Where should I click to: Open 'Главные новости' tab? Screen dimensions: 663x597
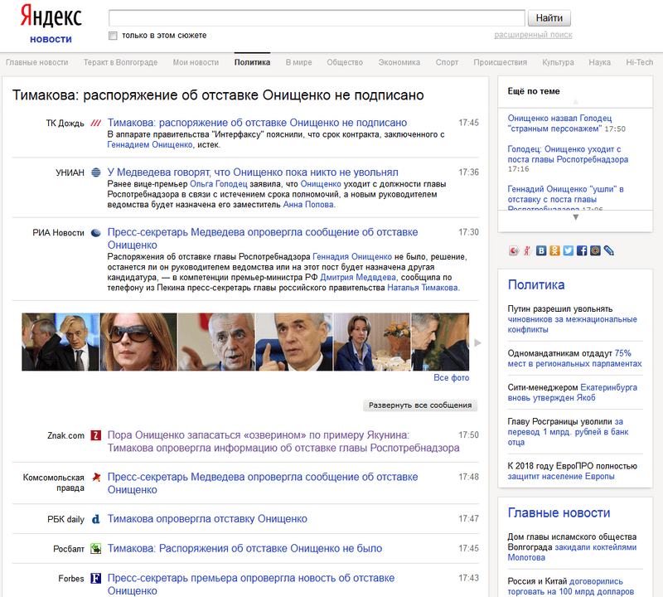(36, 62)
